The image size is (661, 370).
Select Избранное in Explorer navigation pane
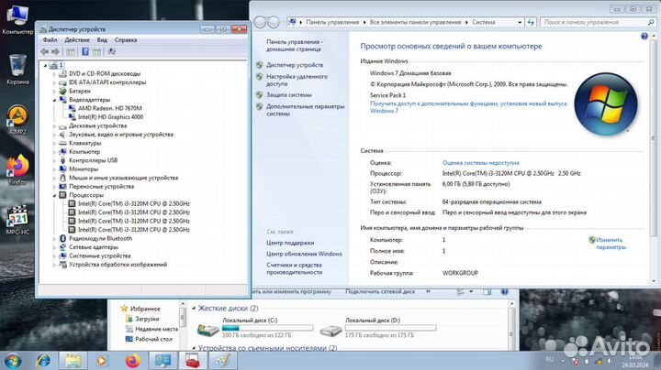pyautogui.click(x=145, y=309)
